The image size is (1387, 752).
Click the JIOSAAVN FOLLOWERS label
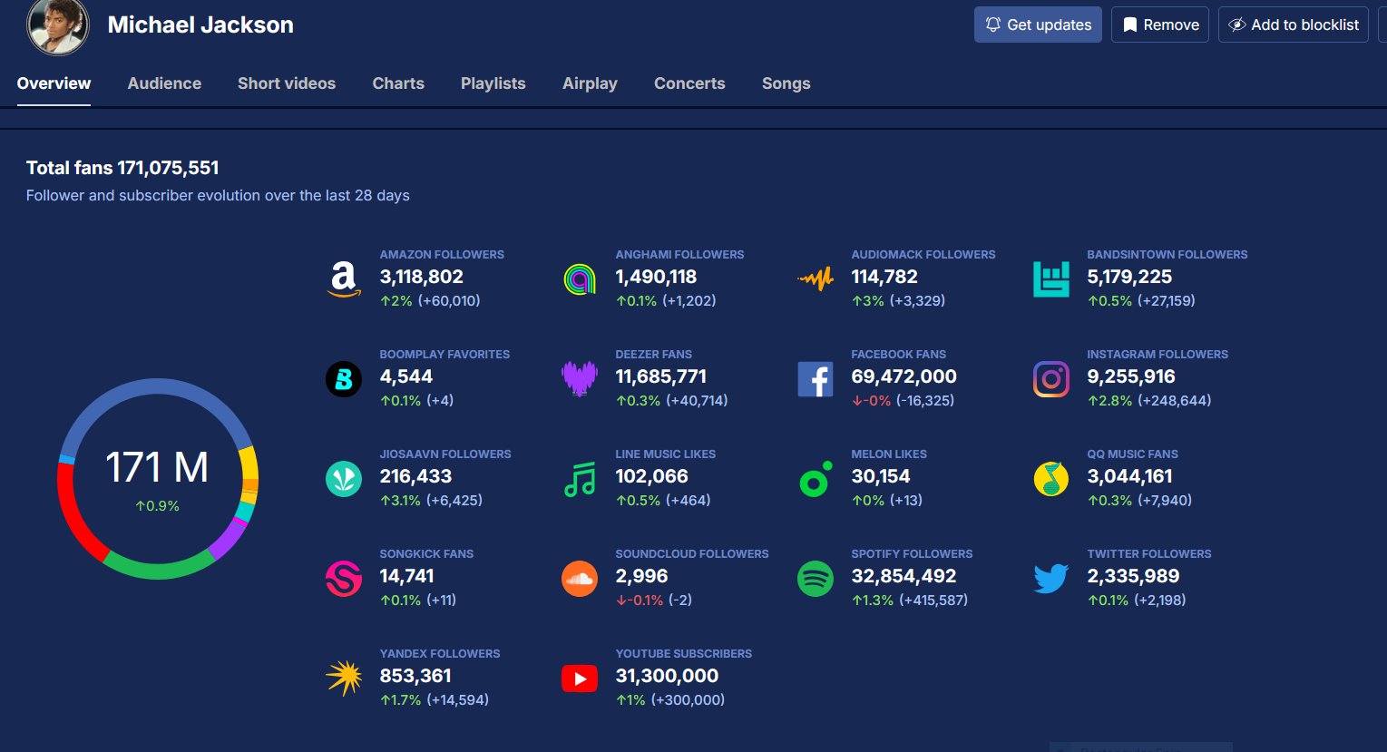pos(445,454)
